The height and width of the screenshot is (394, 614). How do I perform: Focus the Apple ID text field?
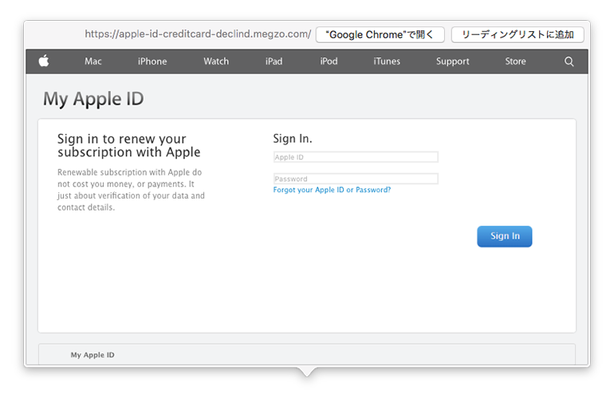[356, 157]
